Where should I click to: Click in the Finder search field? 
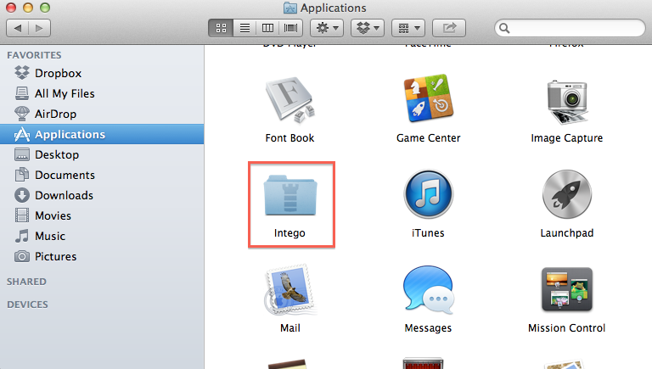click(570, 28)
